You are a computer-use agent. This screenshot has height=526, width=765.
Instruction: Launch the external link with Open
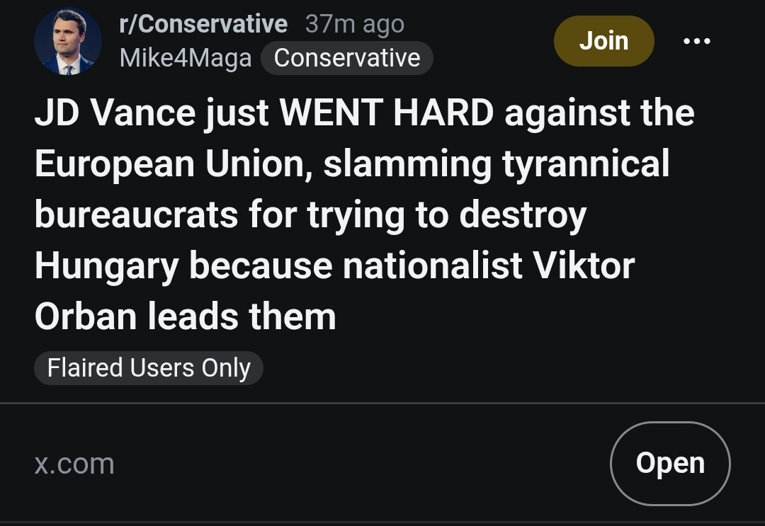pyautogui.click(x=669, y=464)
